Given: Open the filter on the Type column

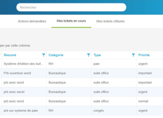Looking at the screenshot, I should click(x=133, y=55).
